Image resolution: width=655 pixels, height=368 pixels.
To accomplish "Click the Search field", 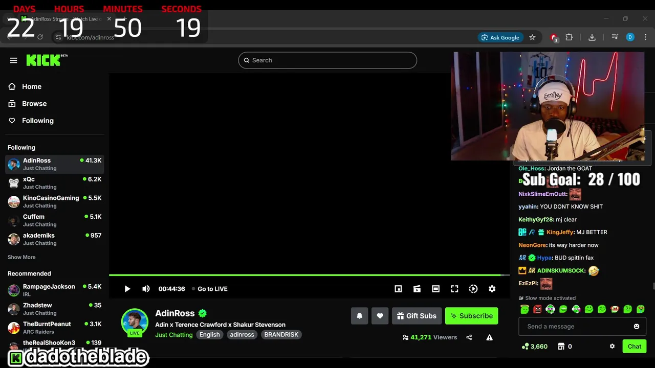I will point(327,60).
